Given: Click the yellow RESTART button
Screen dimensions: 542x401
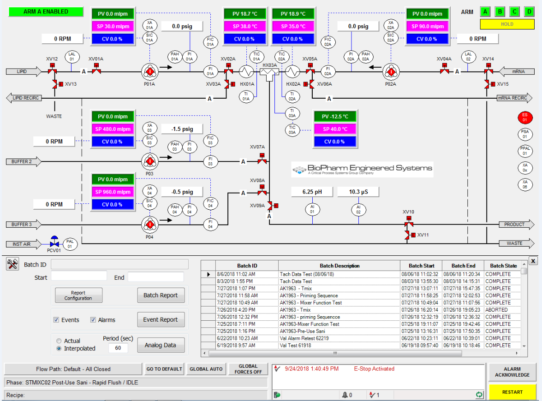Looking at the screenshot, I should [x=512, y=392].
